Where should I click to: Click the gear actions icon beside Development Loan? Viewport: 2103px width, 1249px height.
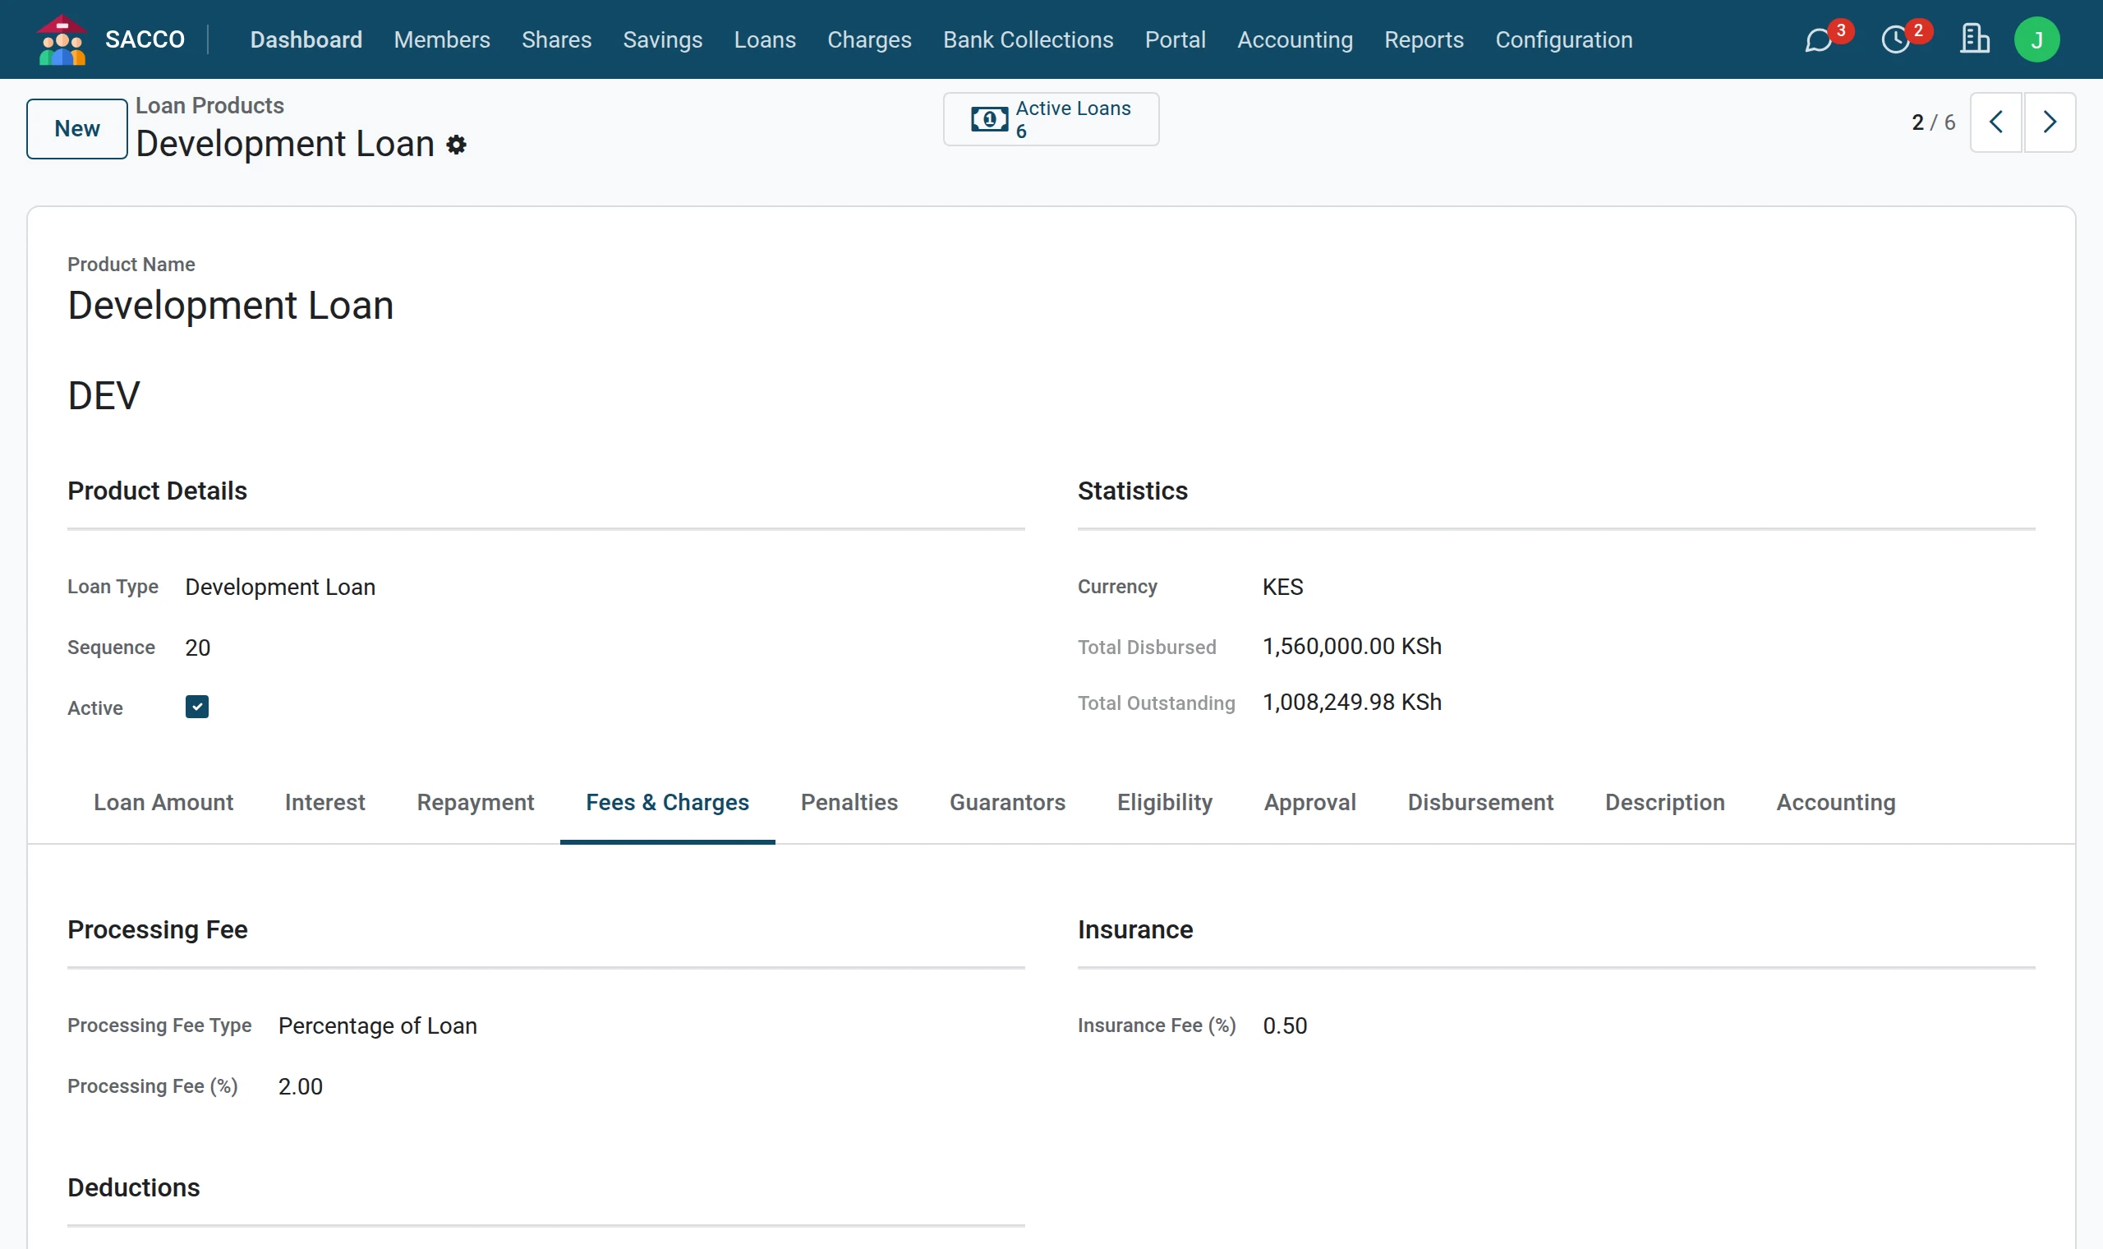456,145
